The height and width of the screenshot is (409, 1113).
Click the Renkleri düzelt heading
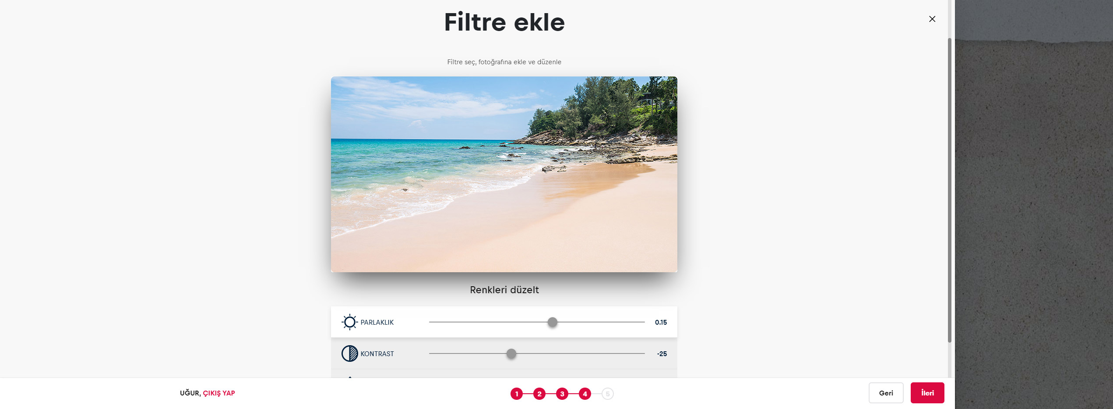coord(504,290)
